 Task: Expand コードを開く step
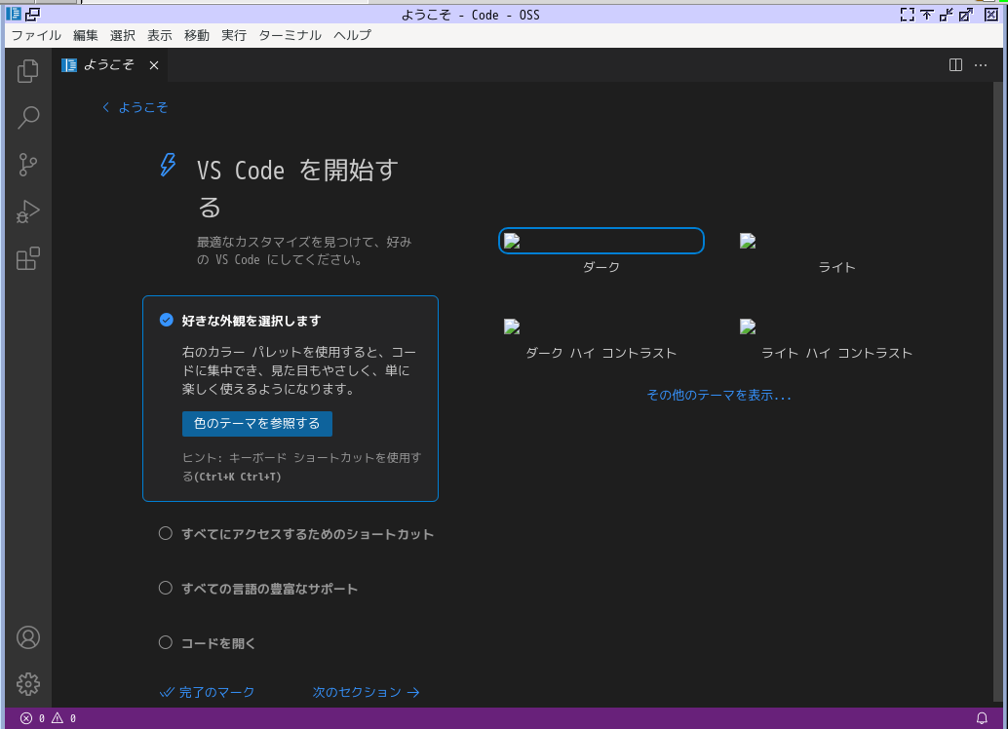coord(218,643)
